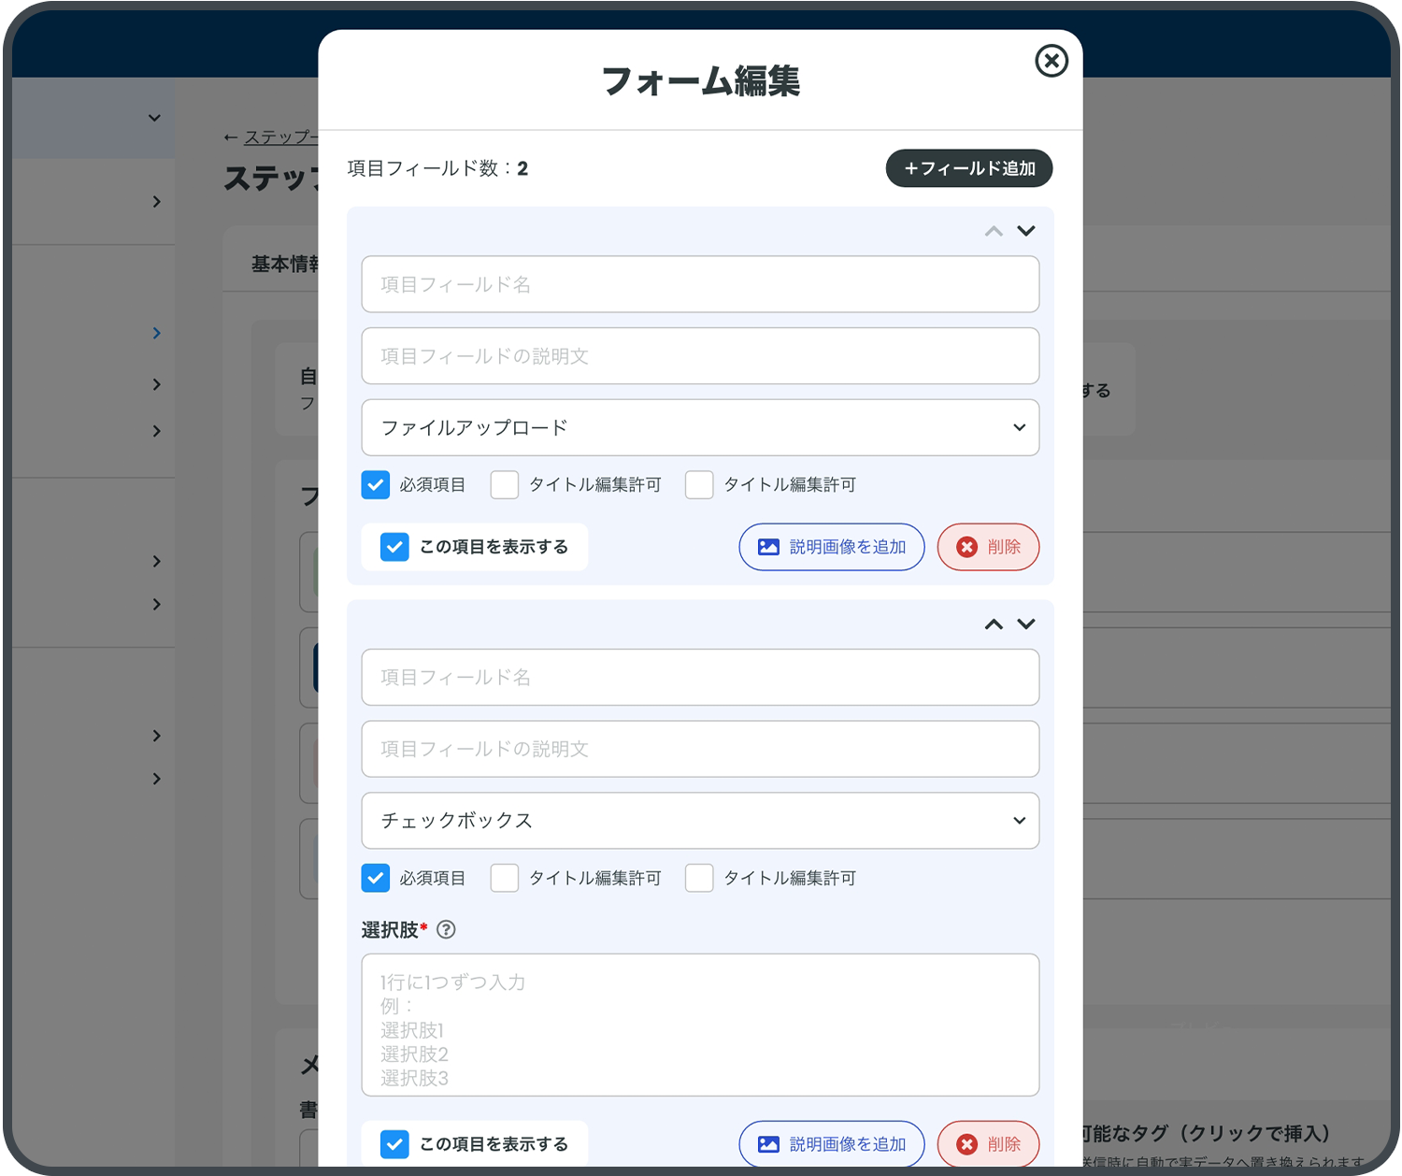Click the back arrow beside the ステップ breadcrumb
1402x1176 pixels.
click(x=231, y=136)
